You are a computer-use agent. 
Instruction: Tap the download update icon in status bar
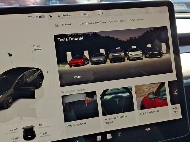pos(78,15)
